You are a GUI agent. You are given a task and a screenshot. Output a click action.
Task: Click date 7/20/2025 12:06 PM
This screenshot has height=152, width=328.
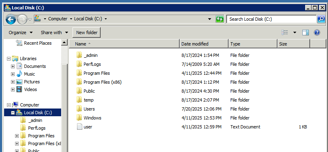tap(201, 109)
